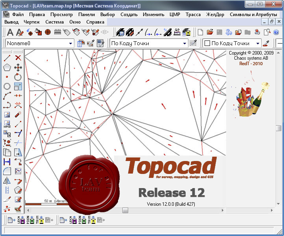Restore the inner document window
The height and width of the screenshot is (236, 284).
(x=271, y=22)
